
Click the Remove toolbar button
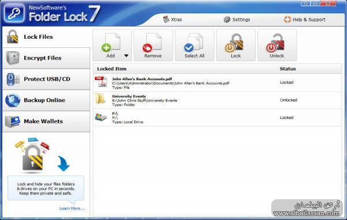coord(153,45)
